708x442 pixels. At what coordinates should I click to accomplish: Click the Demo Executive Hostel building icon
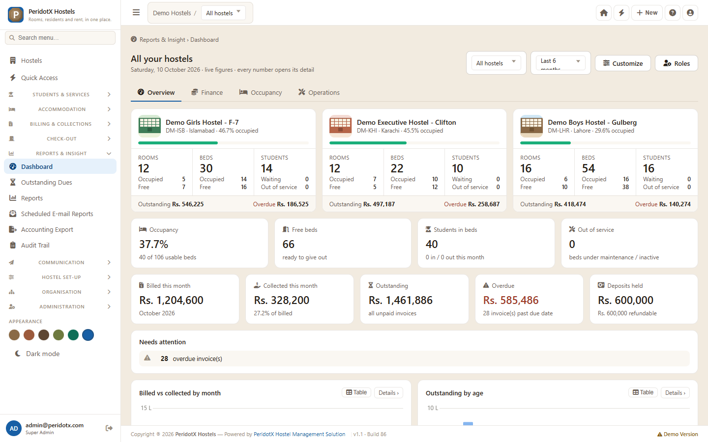click(340, 126)
